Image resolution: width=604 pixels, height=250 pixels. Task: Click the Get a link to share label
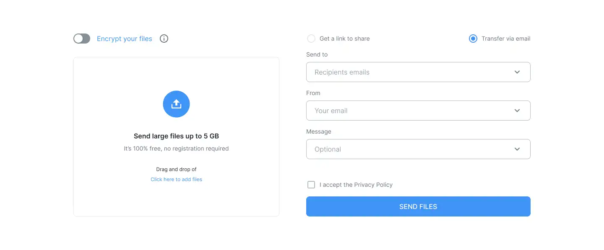(x=345, y=39)
